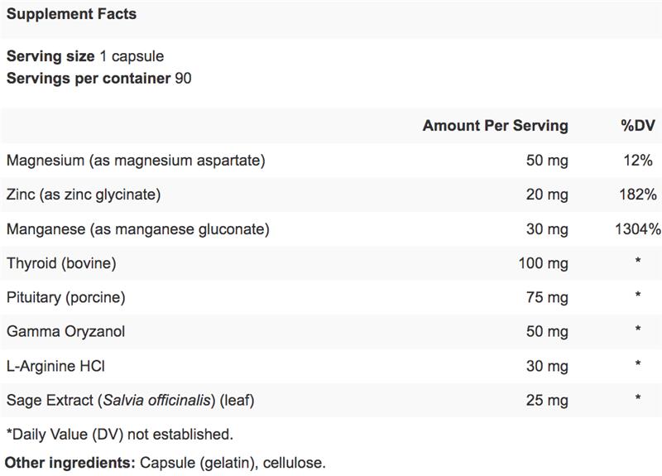The width and height of the screenshot is (662, 476).
Task: Select the L-Arginine HCl row label
Action: click(55, 365)
